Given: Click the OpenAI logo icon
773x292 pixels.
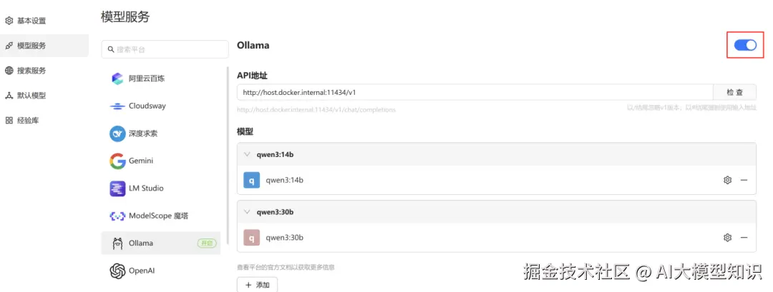Looking at the screenshot, I should pyautogui.click(x=117, y=271).
